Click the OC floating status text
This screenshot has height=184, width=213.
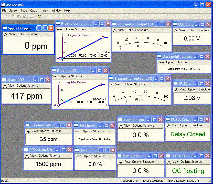coord(188,171)
